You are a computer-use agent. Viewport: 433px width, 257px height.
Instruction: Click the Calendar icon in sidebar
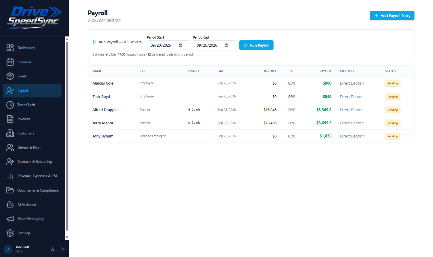tap(10, 62)
